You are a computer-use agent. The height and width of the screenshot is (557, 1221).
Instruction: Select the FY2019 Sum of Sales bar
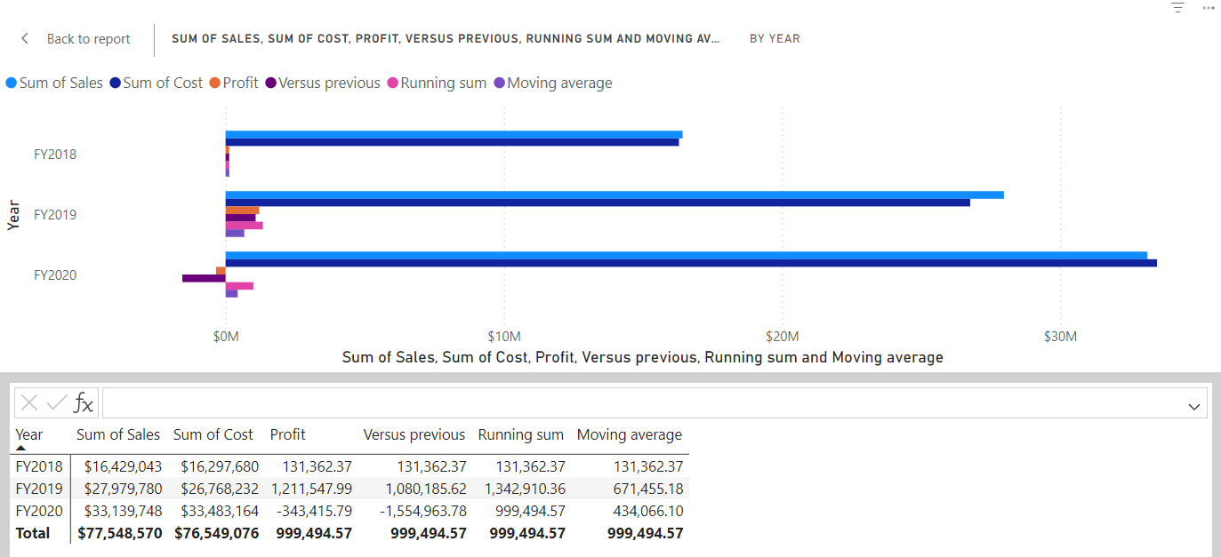[615, 195]
